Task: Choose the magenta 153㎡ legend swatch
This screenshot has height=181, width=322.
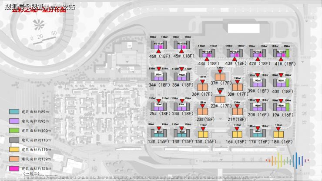Action: 13,168
